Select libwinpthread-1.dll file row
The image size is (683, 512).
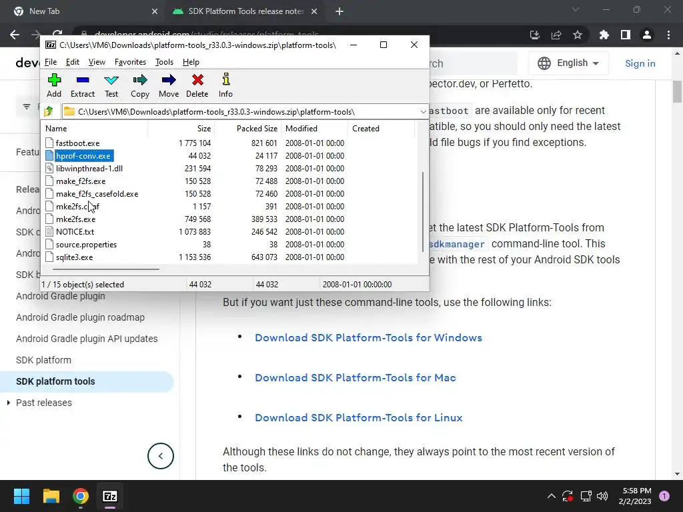click(x=89, y=169)
